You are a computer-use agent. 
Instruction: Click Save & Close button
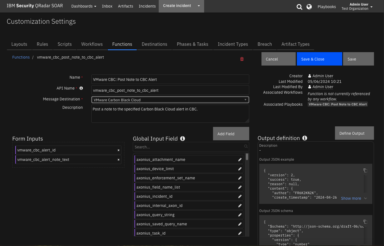click(319, 59)
